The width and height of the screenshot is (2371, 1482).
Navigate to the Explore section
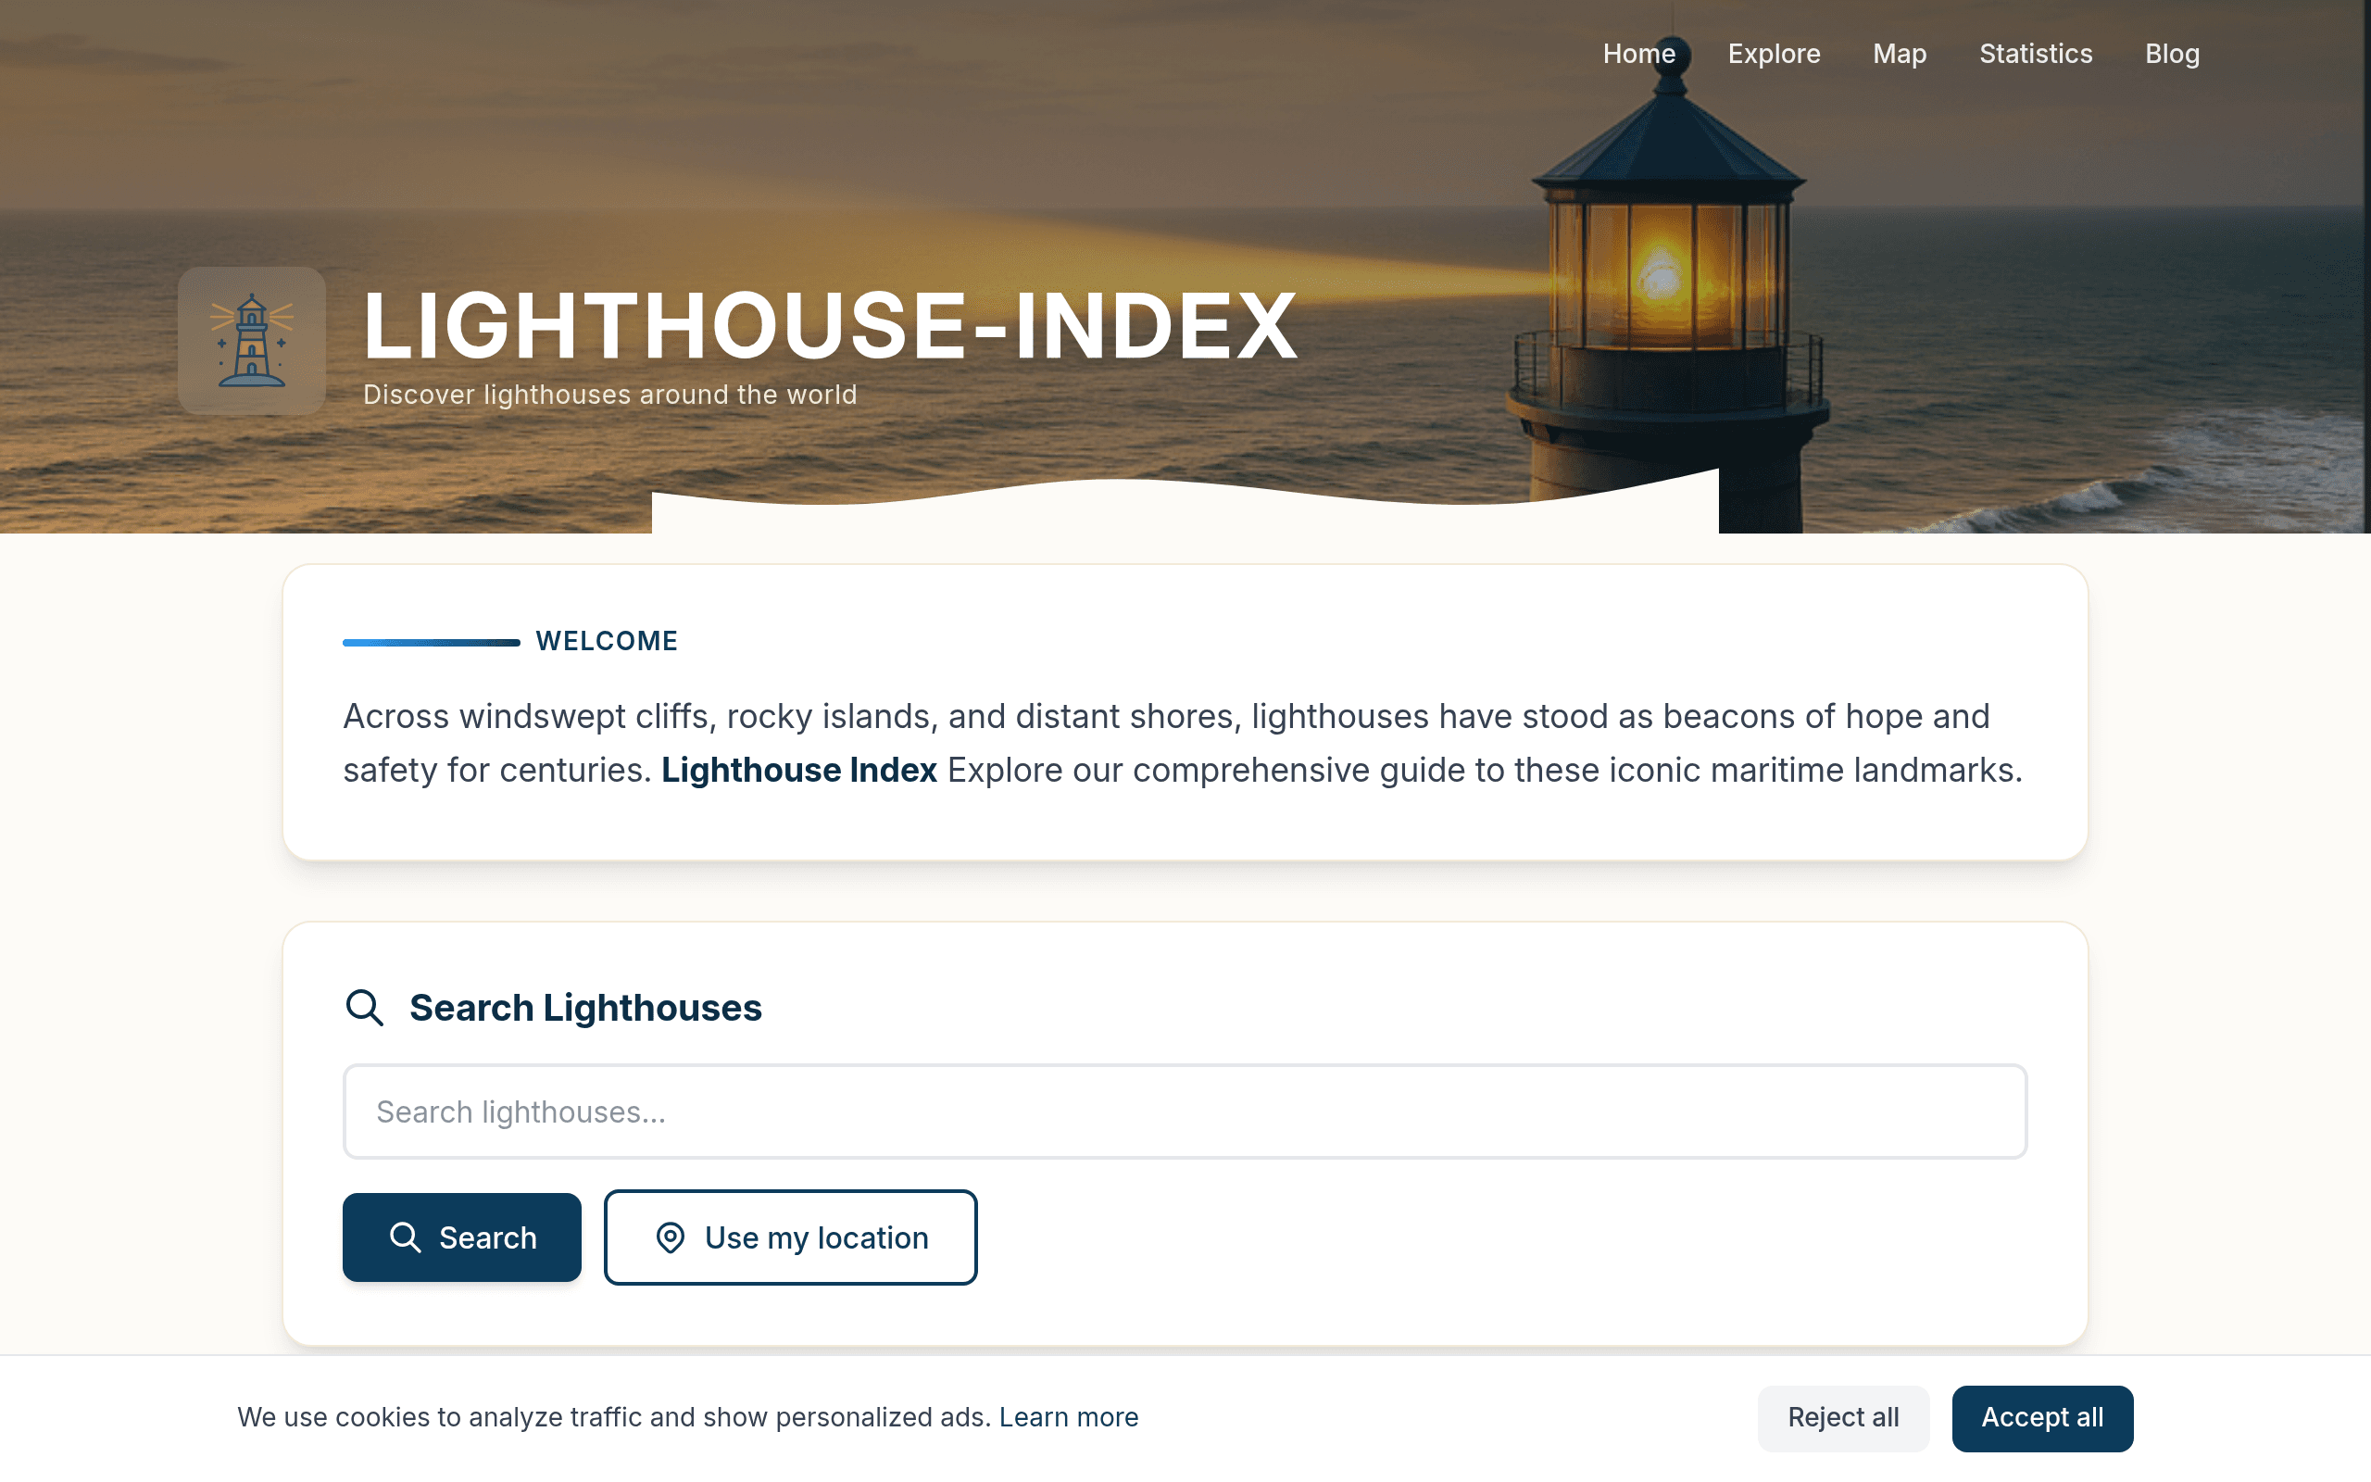(x=1774, y=54)
